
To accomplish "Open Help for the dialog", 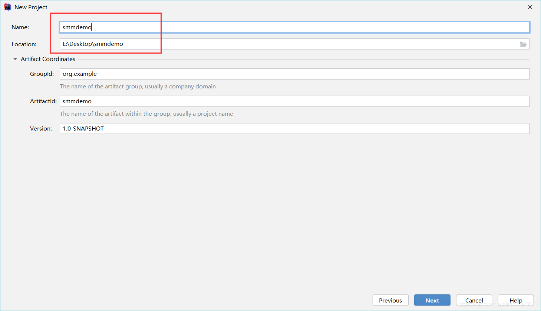I will 516,300.
